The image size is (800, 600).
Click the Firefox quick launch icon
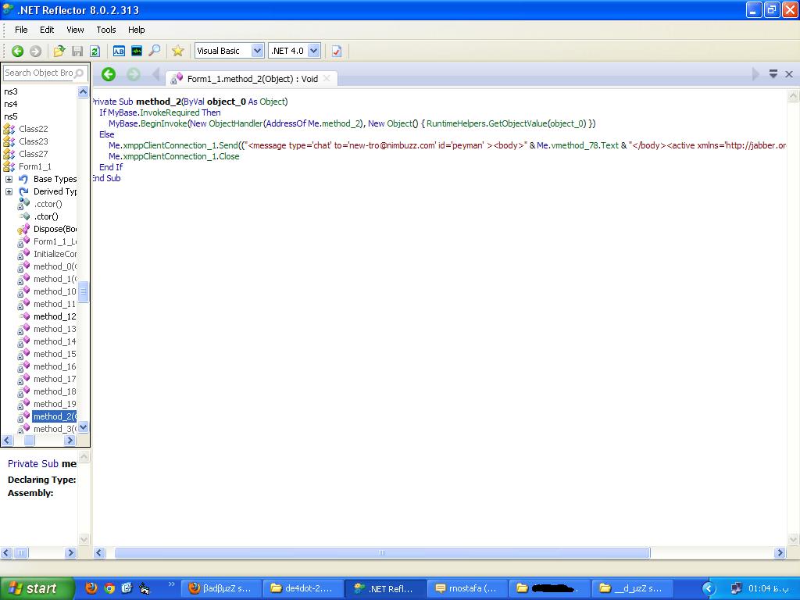(91, 588)
